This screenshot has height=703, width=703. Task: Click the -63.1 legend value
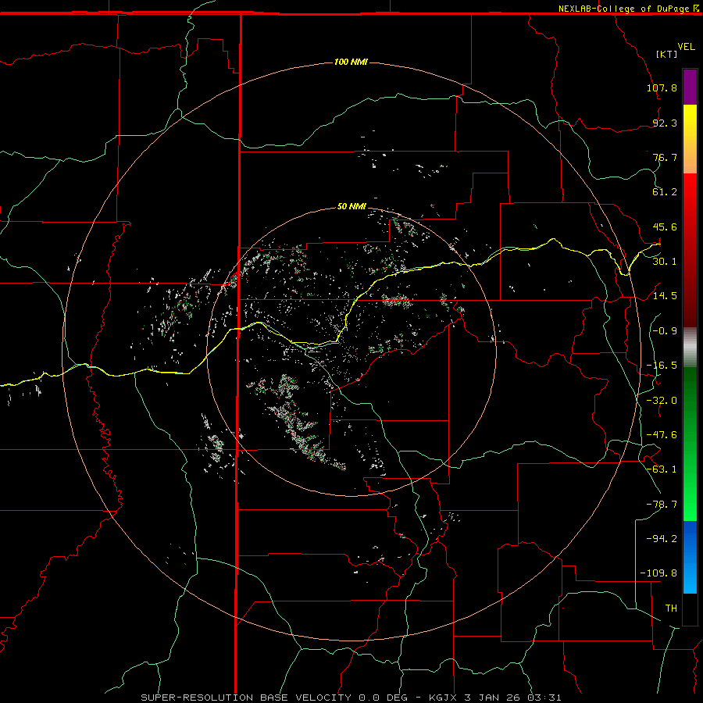tap(662, 469)
